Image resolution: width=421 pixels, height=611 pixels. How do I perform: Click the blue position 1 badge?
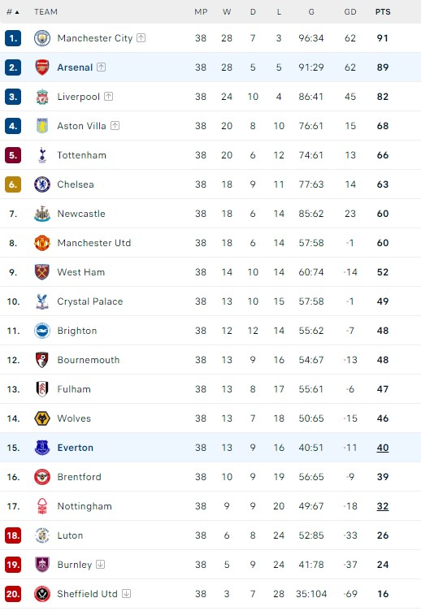point(13,38)
